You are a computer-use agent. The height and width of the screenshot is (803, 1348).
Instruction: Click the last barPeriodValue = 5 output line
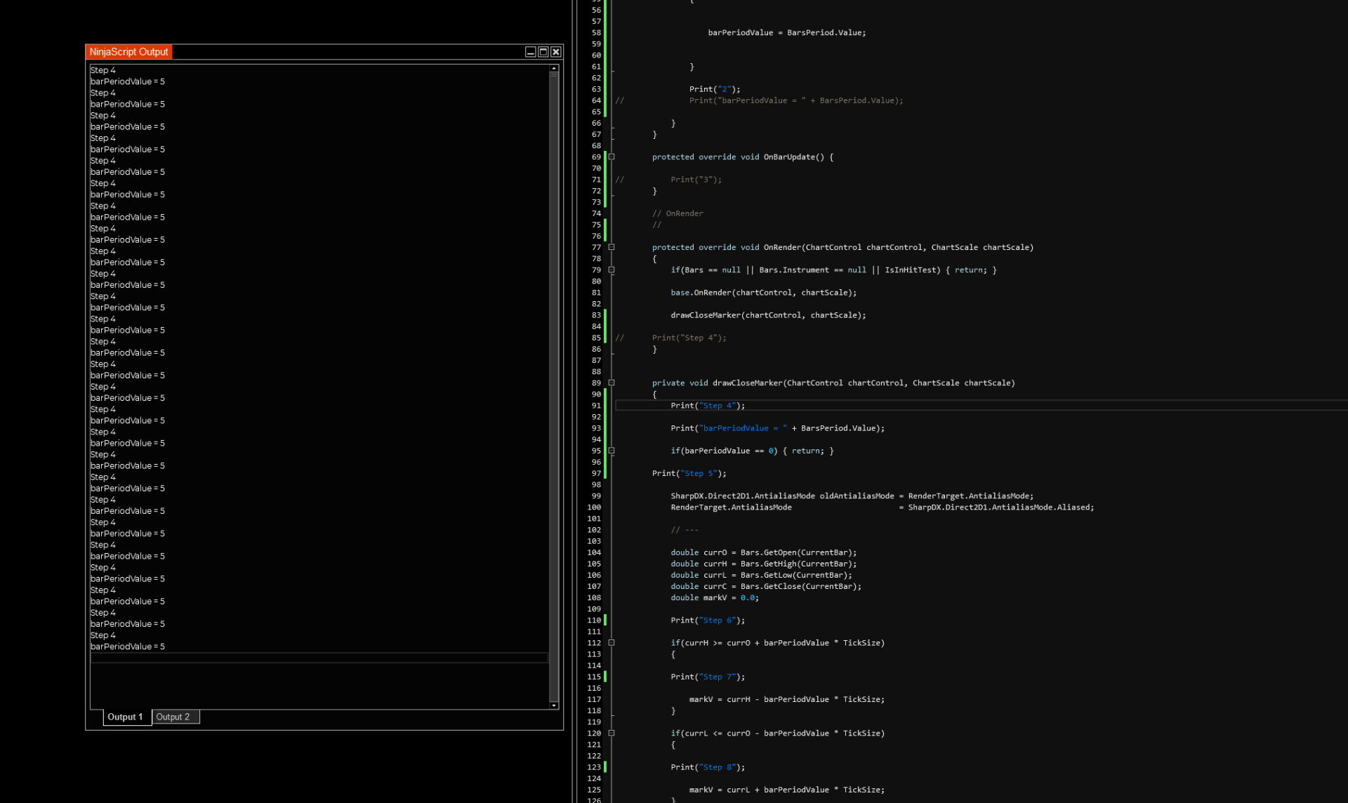(128, 646)
